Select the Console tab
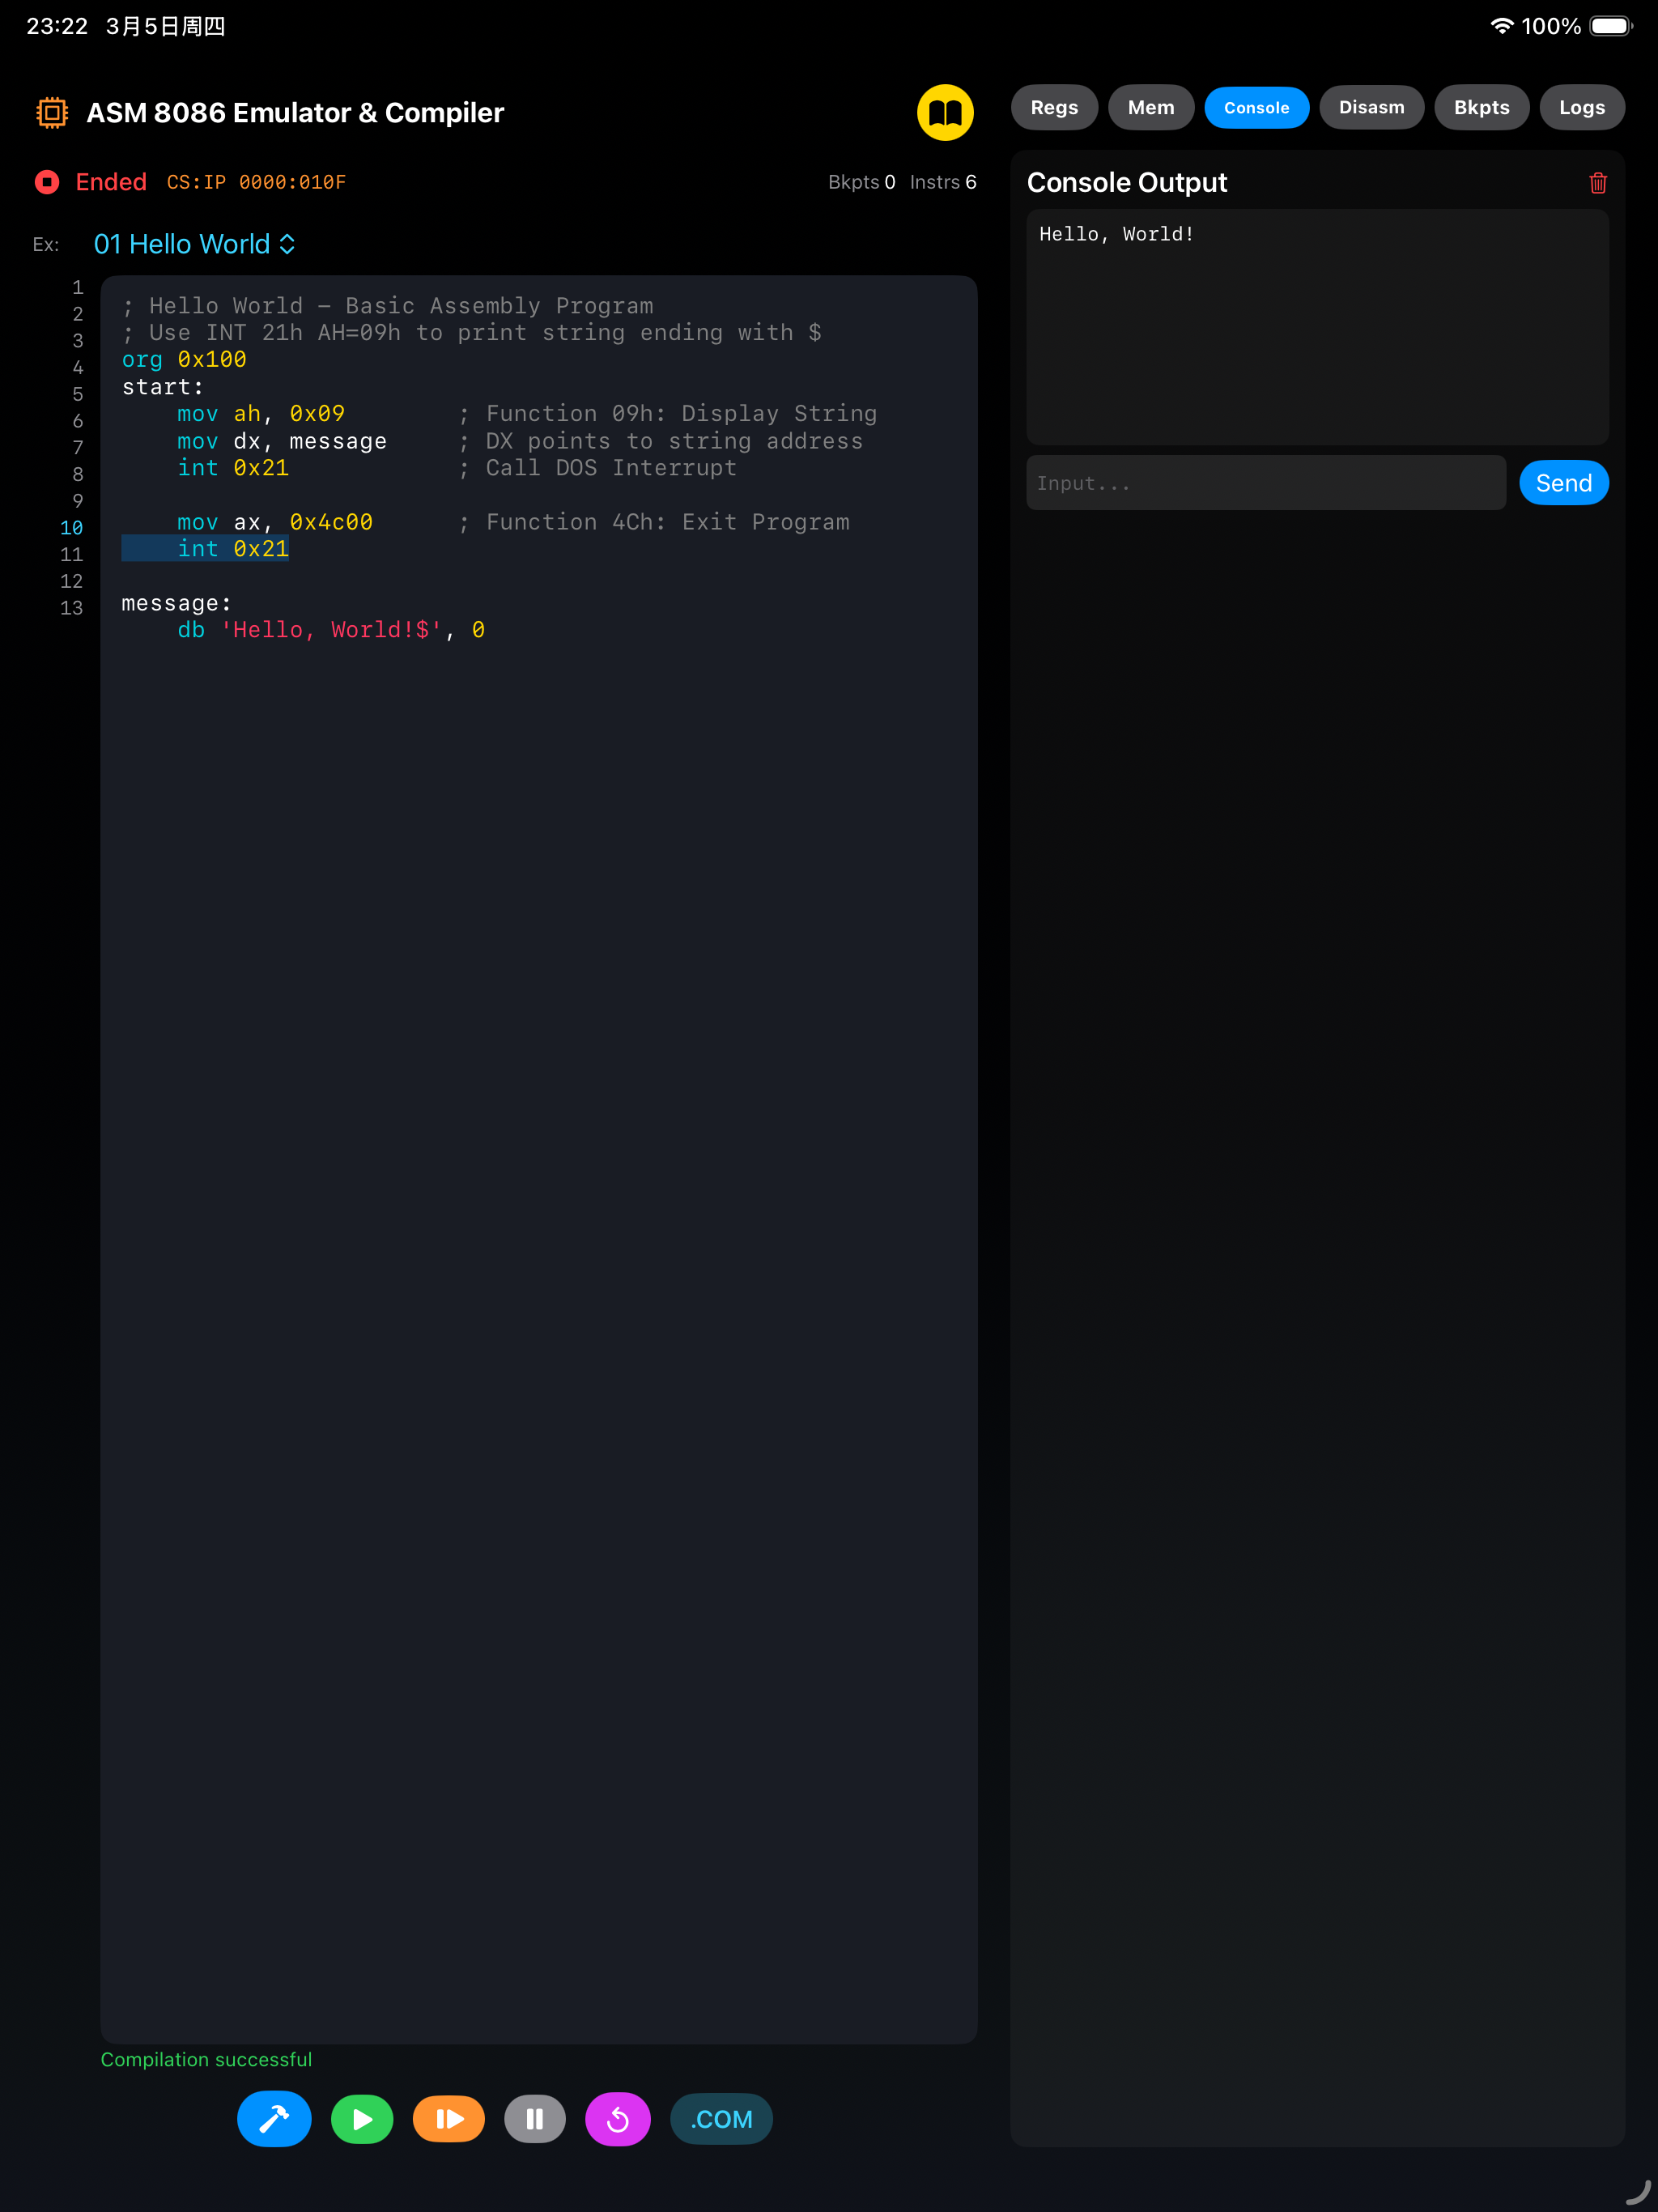1658x2212 pixels. click(1257, 107)
